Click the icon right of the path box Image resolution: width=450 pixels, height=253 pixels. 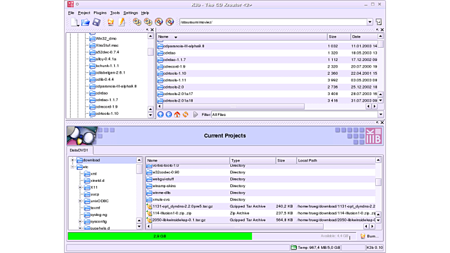(379, 22)
